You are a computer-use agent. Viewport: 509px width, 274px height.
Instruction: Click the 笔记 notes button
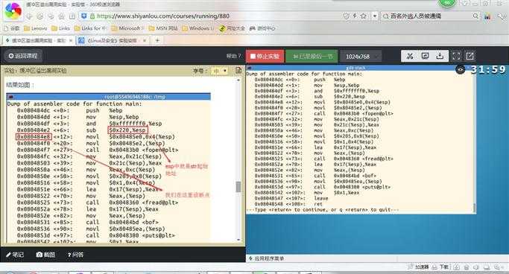15,255
